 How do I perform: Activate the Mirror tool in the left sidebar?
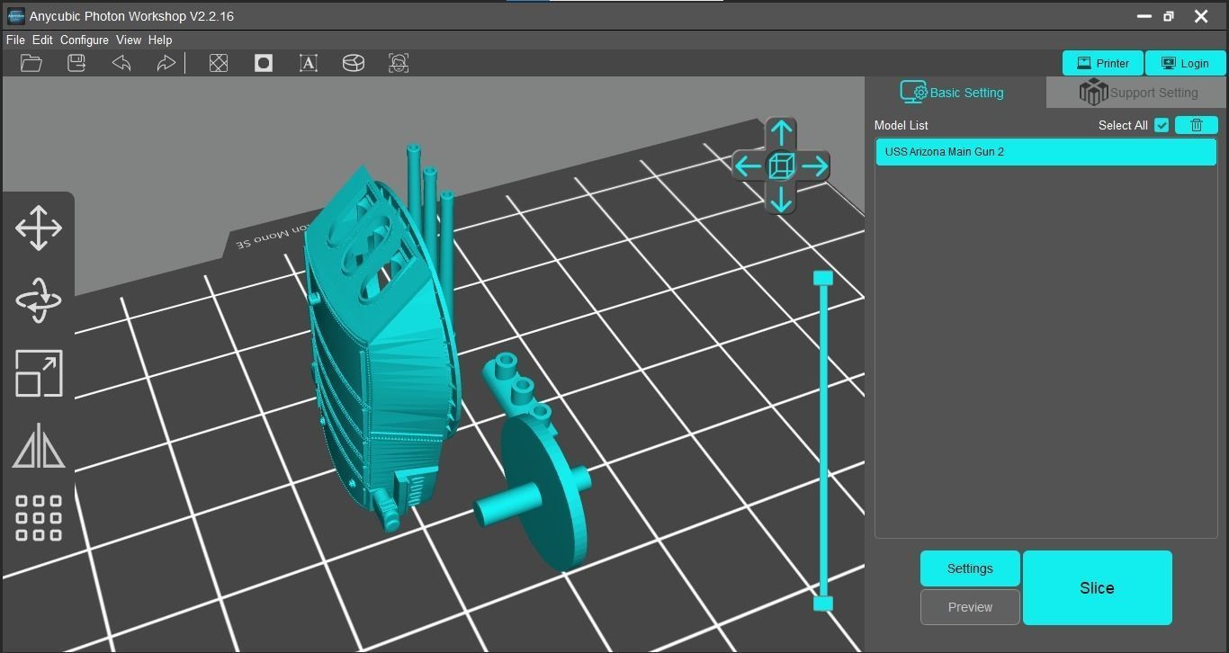[x=39, y=446]
